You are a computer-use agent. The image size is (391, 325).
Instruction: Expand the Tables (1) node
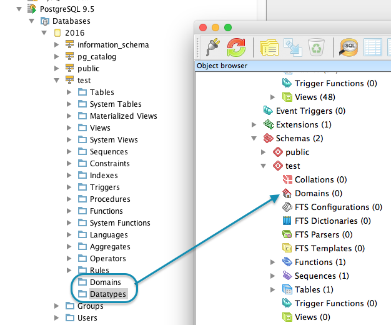pos(272,289)
